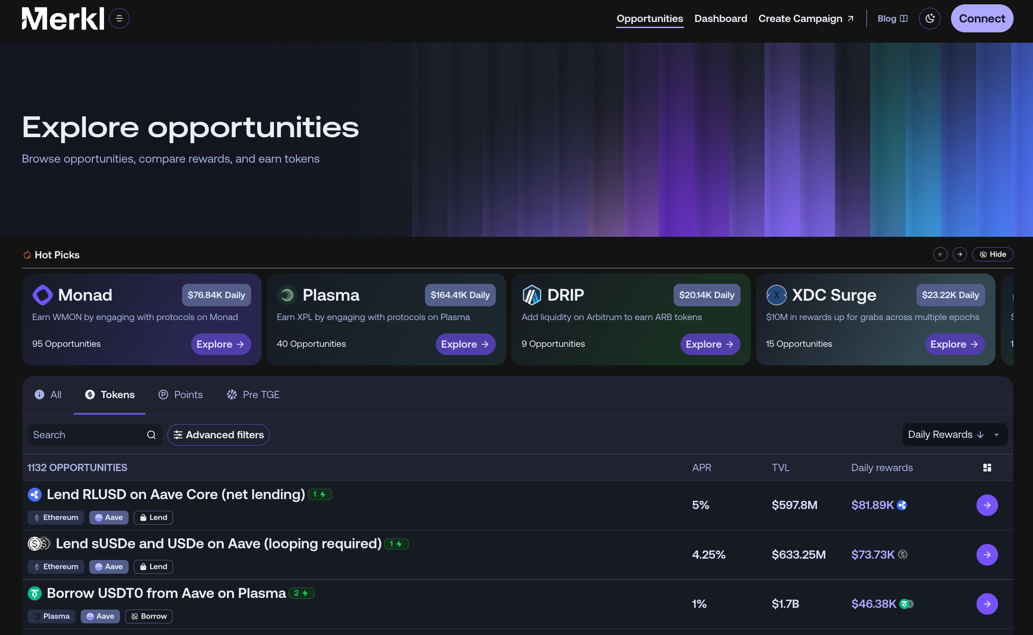The height and width of the screenshot is (635, 1033).
Task: Click the DRIP Arbitrum logo icon
Action: [x=532, y=295]
